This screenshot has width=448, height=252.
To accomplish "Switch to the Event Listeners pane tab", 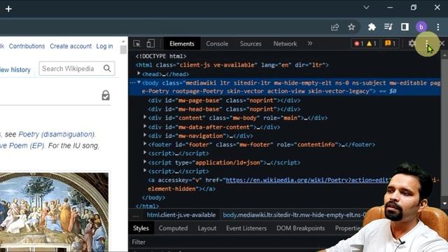I will click(x=246, y=228).
